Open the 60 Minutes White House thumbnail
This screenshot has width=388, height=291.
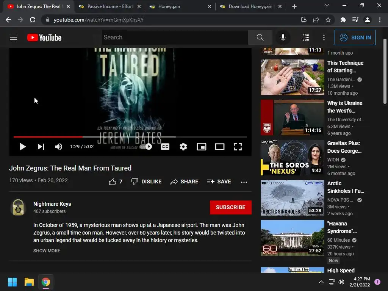[x=292, y=238]
